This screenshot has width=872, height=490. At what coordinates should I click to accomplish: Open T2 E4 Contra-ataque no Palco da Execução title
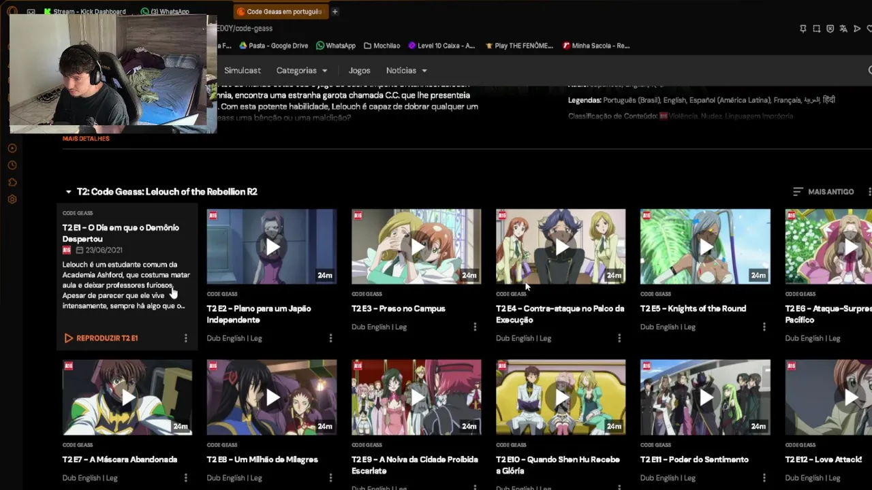pos(560,314)
